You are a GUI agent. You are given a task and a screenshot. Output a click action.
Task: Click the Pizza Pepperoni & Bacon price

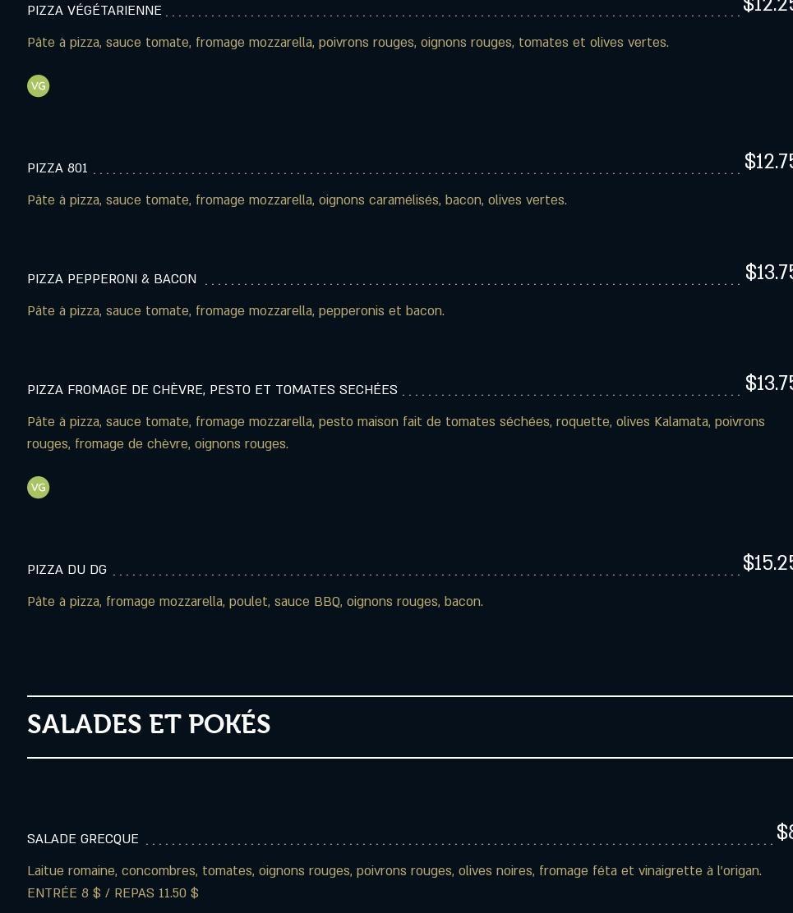[768, 273]
